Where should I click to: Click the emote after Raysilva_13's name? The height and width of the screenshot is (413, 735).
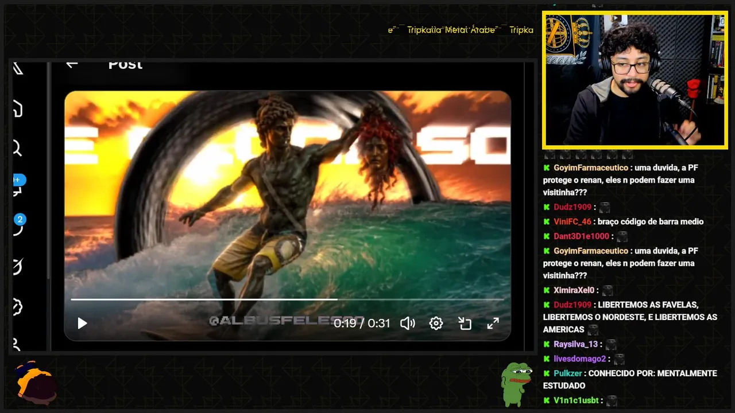[611, 345]
